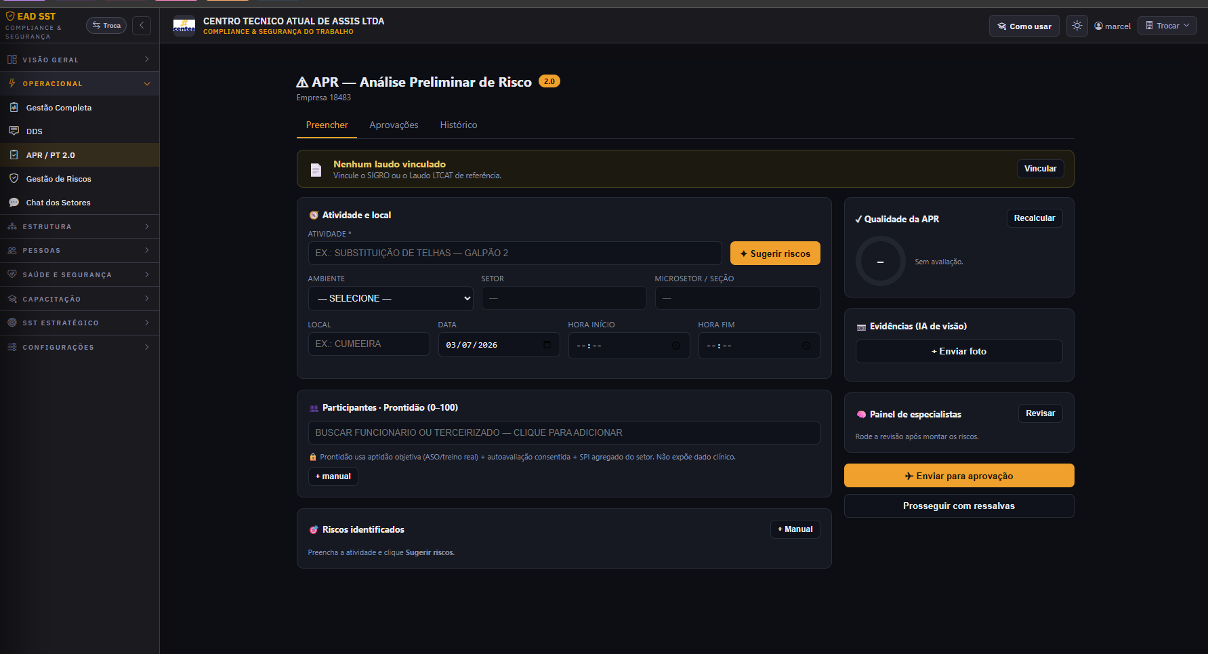The height and width of the screenshot is (654, 1208).
Task: Toggle the light/dark theme sun icon
Action: point(1077,26)
